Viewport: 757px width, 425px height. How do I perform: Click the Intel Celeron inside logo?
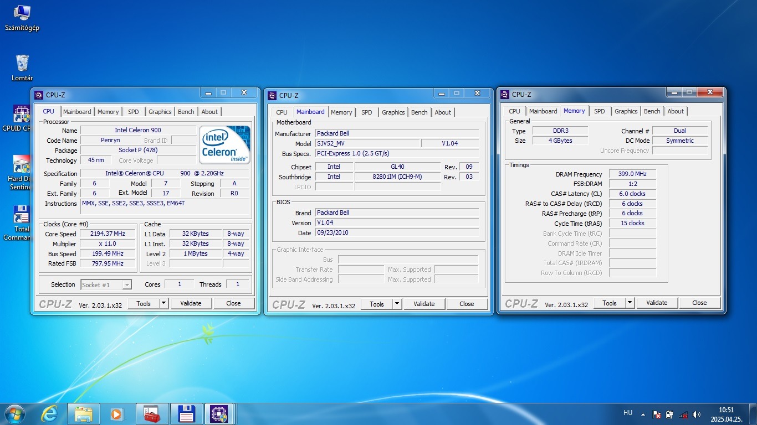[224, 144]
